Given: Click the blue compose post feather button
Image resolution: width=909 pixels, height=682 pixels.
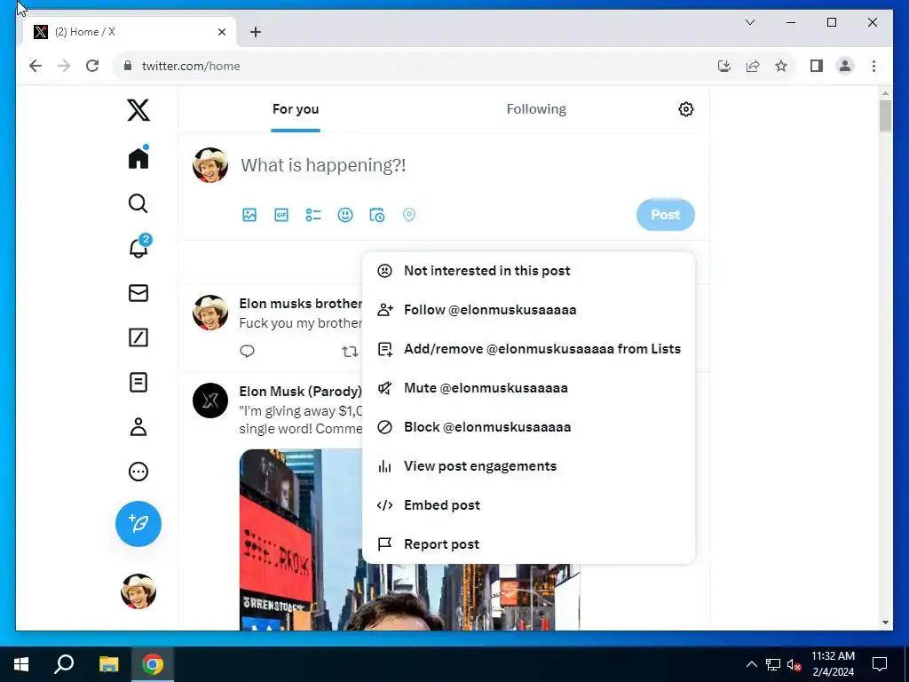Looking at the screenshot, I should point(138,524).
